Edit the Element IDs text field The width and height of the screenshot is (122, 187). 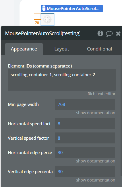pyautogui.click(x=62, y=80)
